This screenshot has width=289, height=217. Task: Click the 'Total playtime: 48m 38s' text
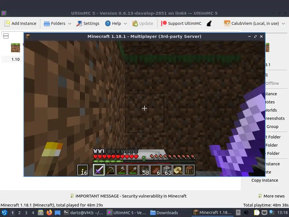click(266, 205)
